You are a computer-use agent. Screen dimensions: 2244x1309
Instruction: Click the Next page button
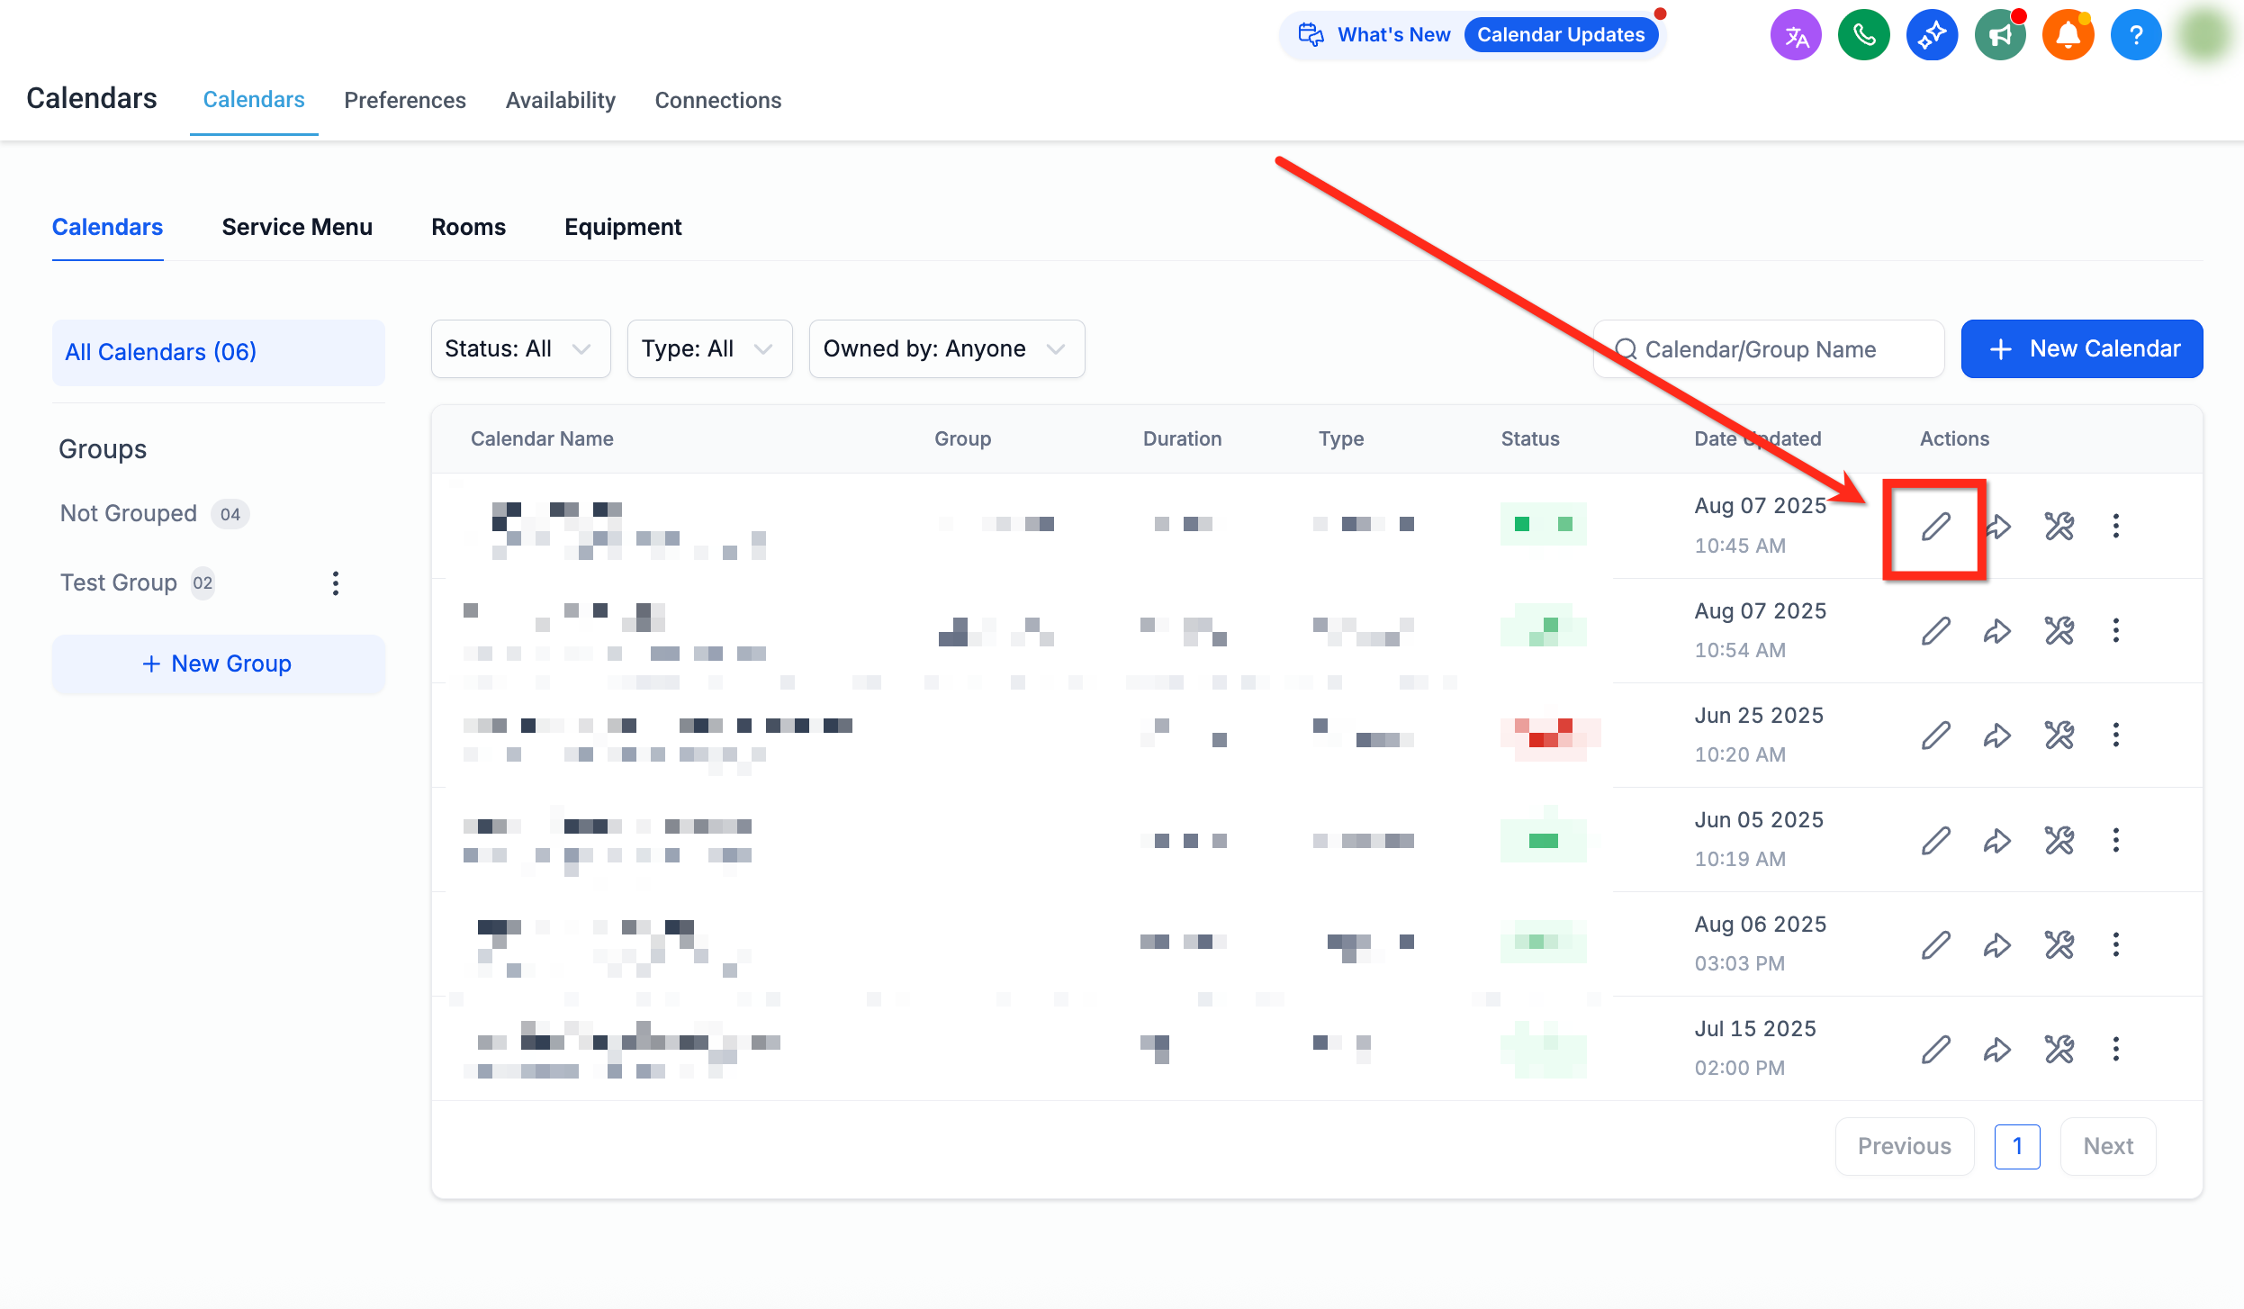click(x=2107, y=1146)
